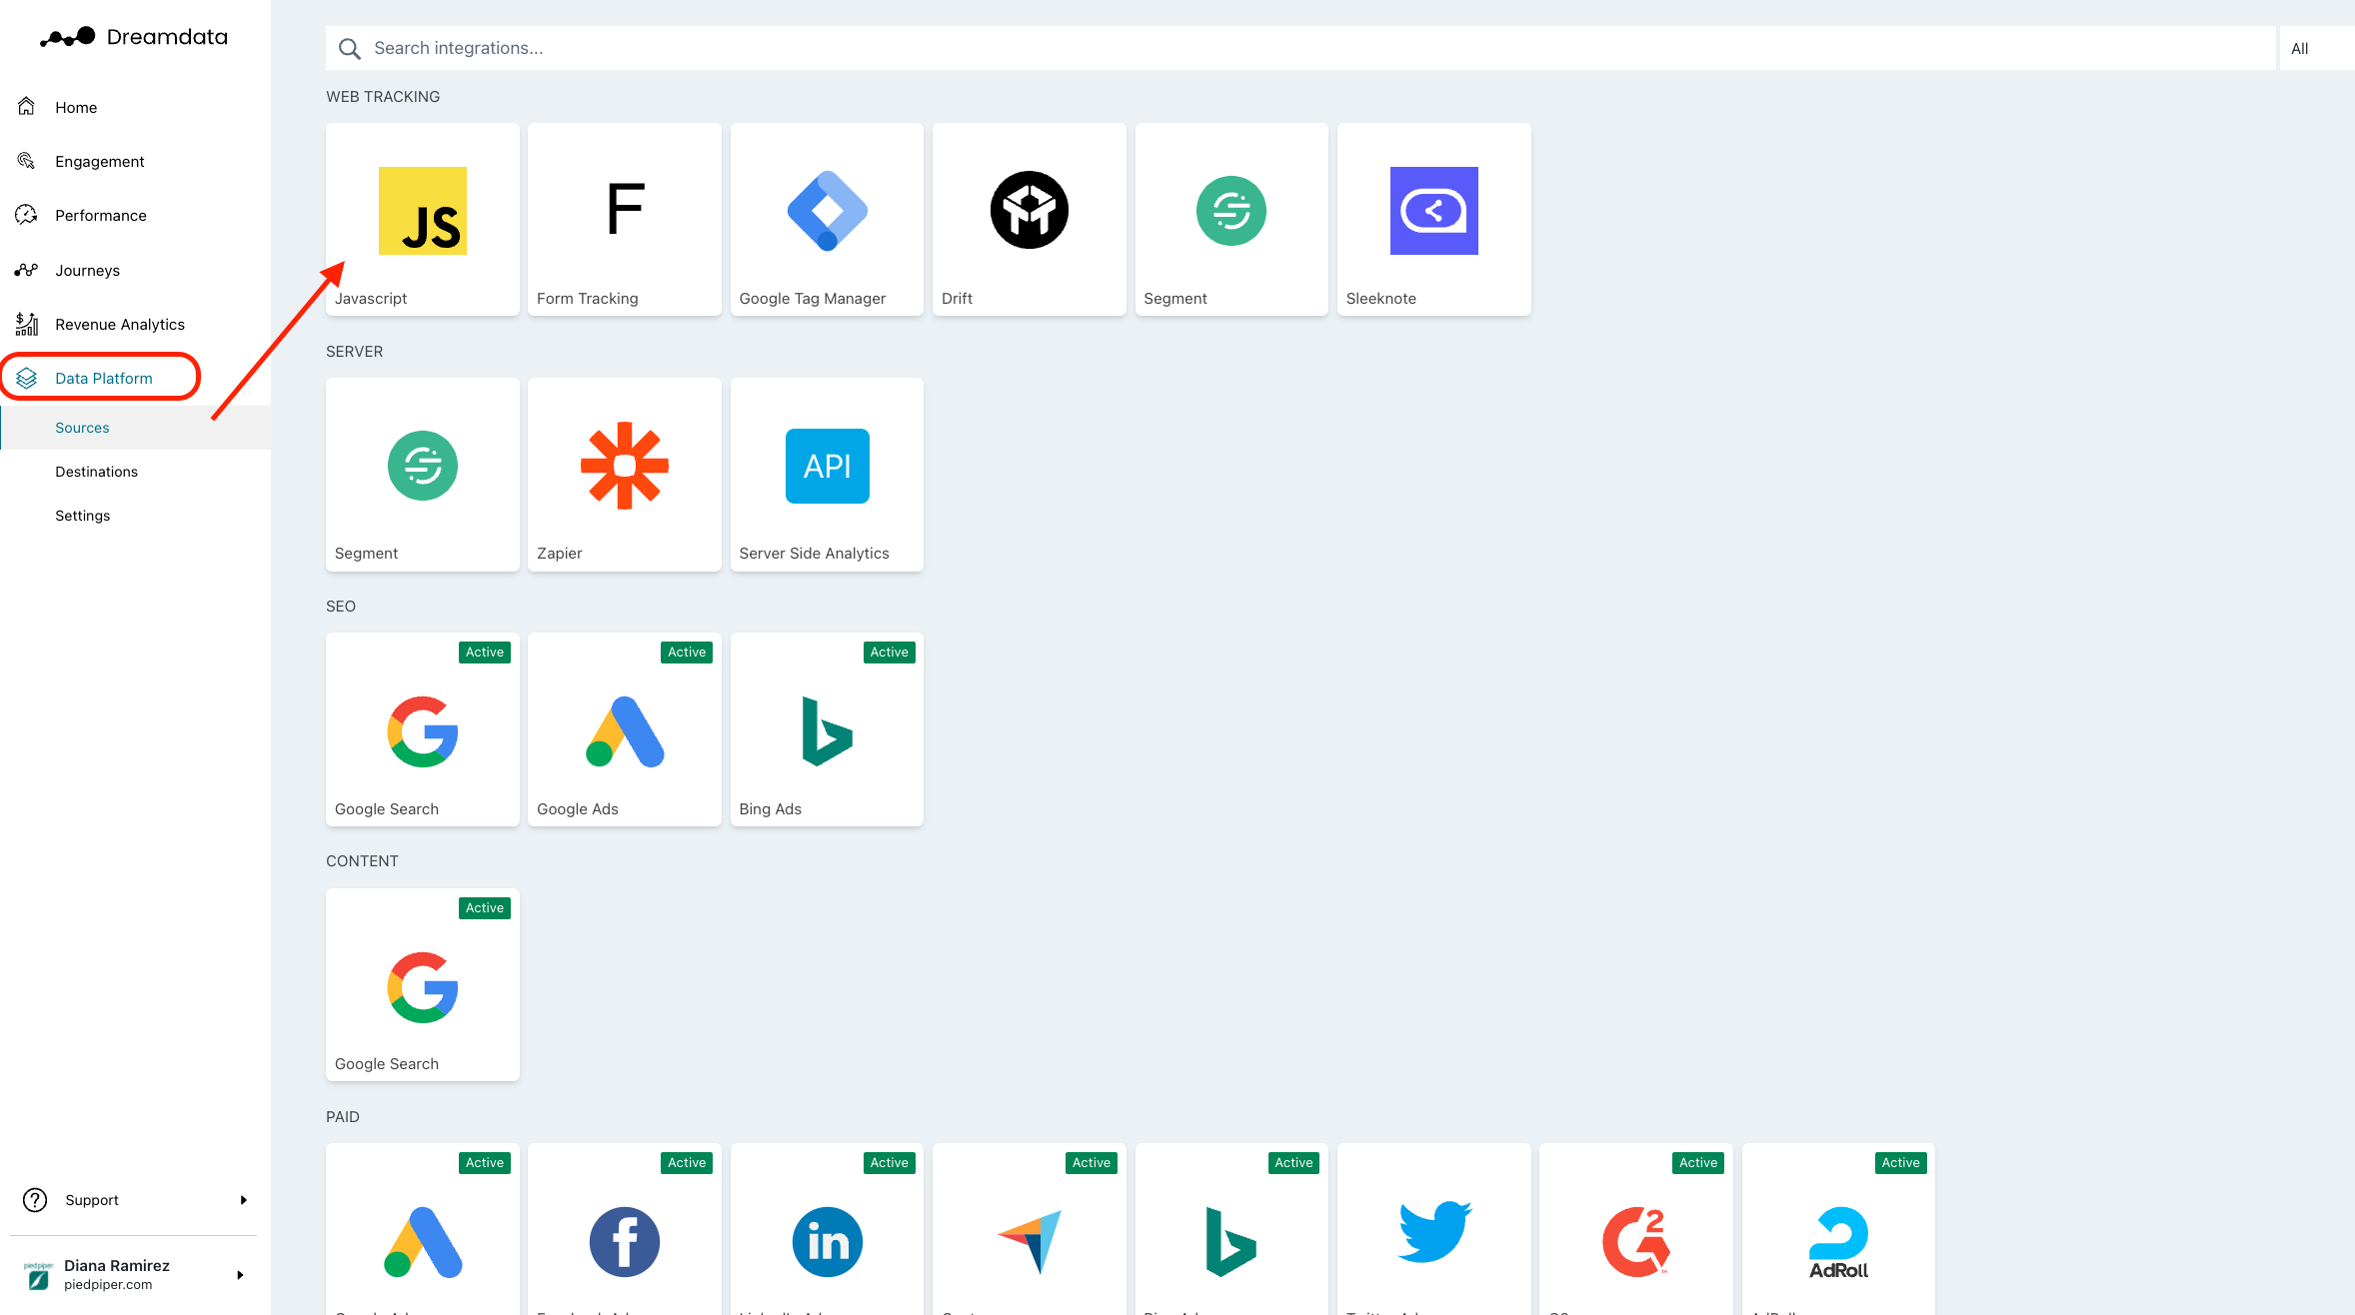Select the Google Tag Manager icon
2355x1315 pixels.
tap(828, 211)
